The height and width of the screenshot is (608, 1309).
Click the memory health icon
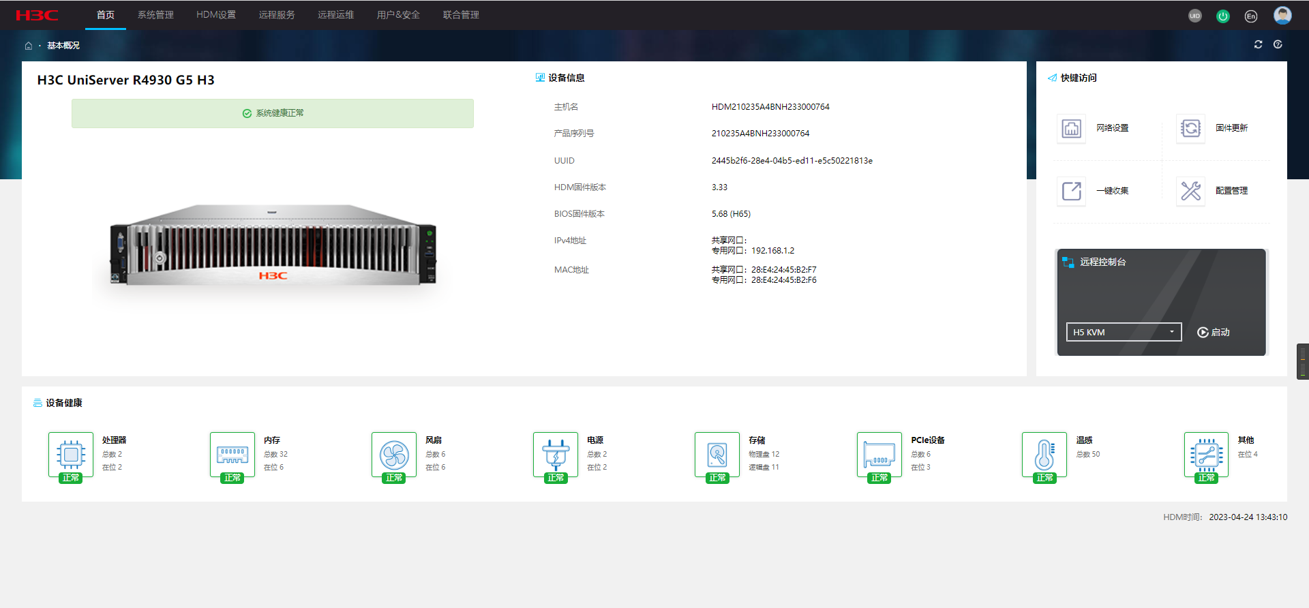[232, 455]
